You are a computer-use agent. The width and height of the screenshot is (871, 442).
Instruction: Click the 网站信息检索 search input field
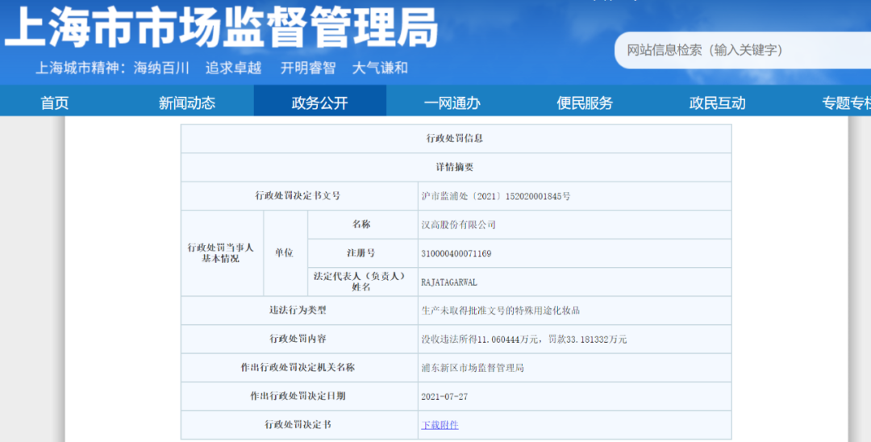pos(743,51)
